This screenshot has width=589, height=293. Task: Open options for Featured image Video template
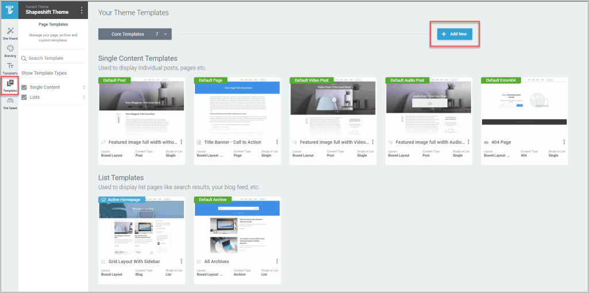372,142
